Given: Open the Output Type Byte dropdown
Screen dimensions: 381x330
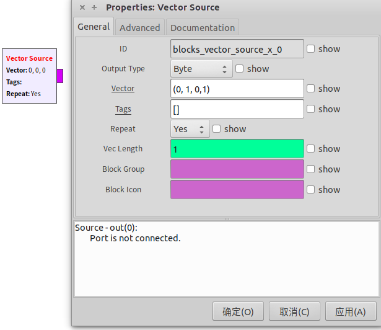Looking at the screenshot, I should coord(201,69).
